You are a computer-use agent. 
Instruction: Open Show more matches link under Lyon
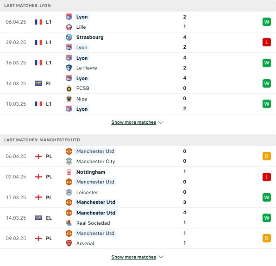coord(133,122)
